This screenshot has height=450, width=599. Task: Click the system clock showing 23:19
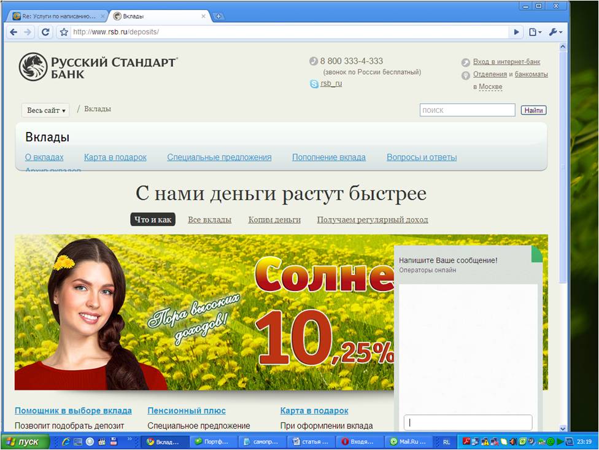pyautogui.click(x=584, y=441)
